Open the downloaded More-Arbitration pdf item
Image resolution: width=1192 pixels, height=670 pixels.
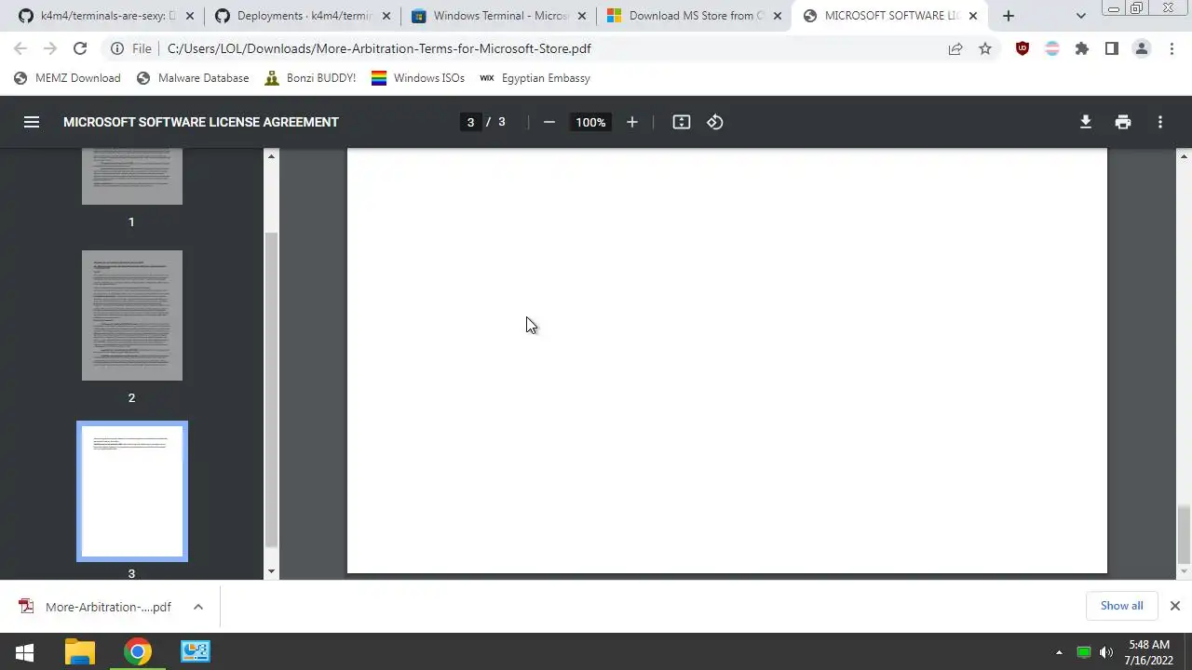[97, 607]
